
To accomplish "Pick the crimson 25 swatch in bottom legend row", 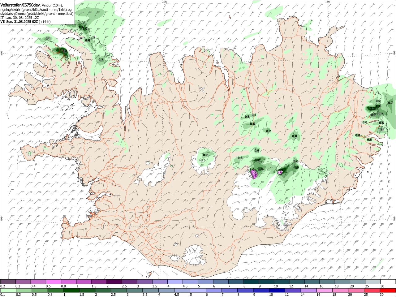I will (x=372, y=291).
